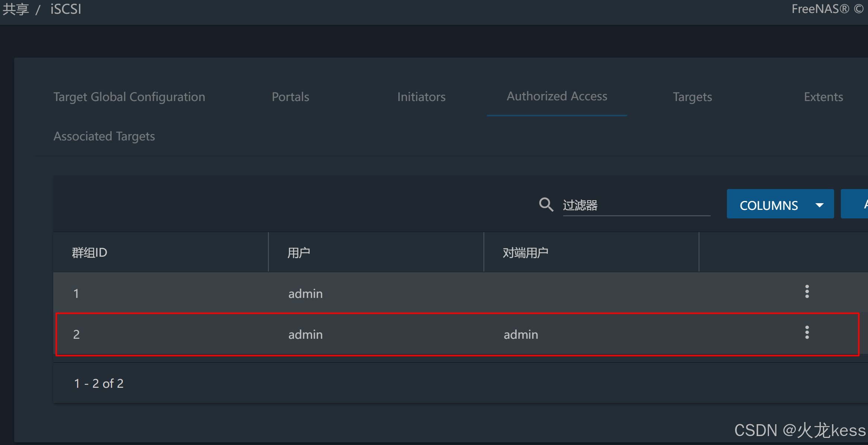Screen dimensions: 868x445
Task: Sort by the 对端用户 column header
Action: [525, 253]
